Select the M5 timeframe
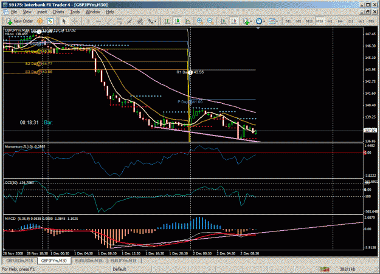 point(299,21)
